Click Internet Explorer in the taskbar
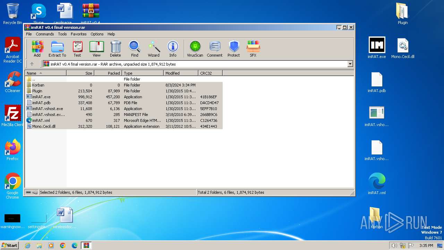 pos(27,245)
